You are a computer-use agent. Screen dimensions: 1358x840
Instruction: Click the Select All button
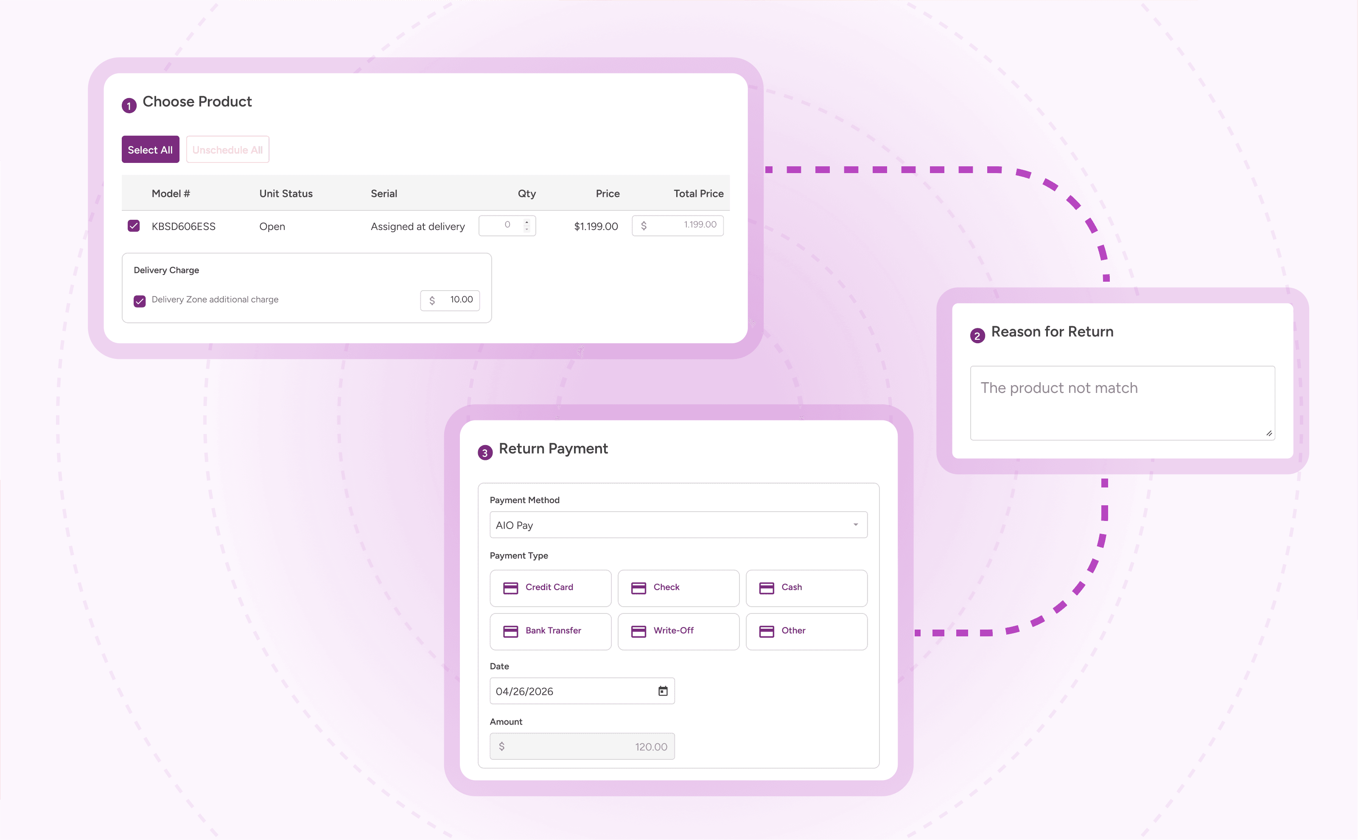[x=151, y=149]
